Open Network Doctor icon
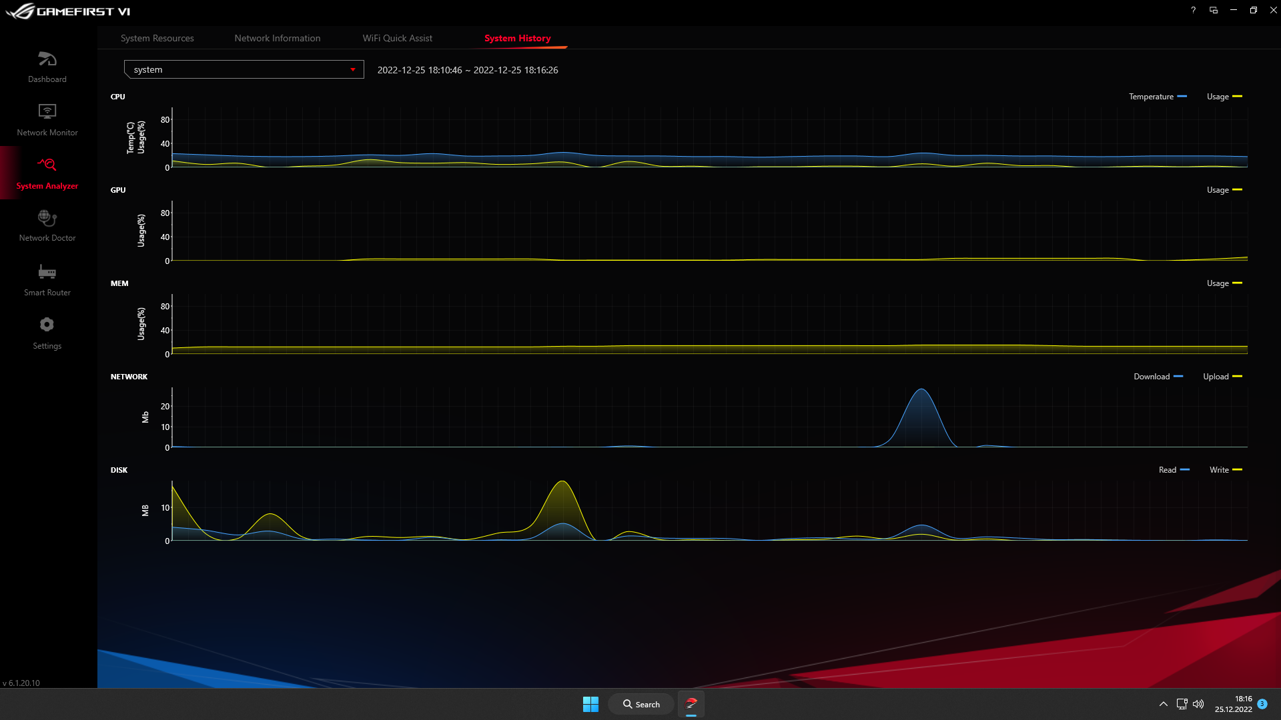This screenshot has height=720, width=1281. 47,218
